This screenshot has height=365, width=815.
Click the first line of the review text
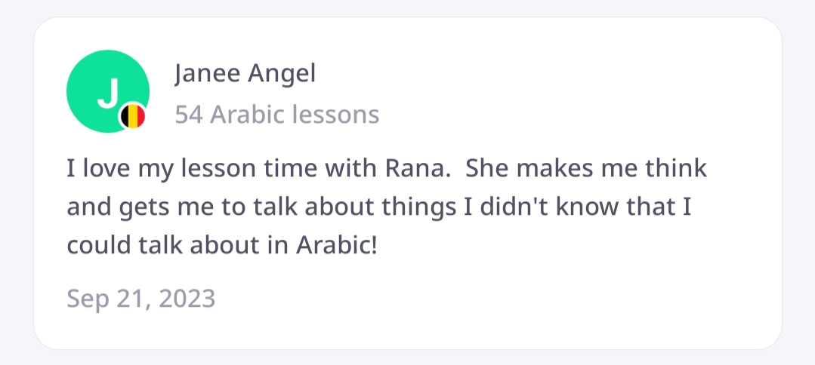(387, 168)
